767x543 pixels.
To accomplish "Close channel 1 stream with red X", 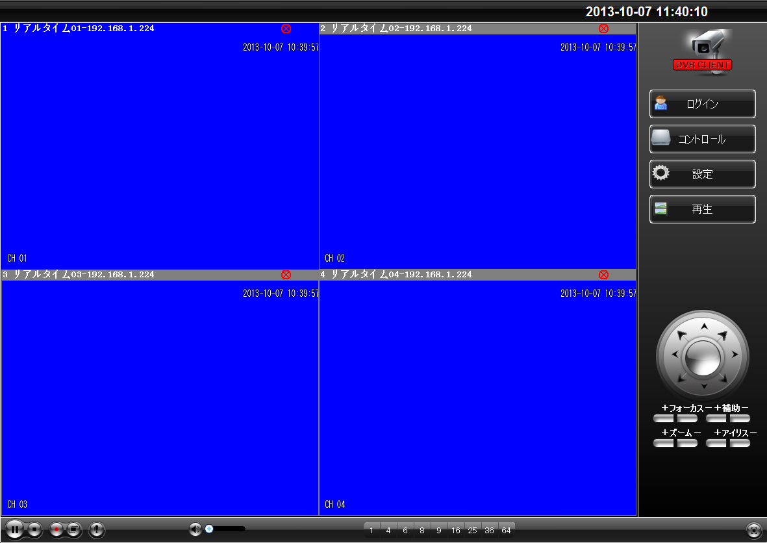I will click(x=286, y=29).
